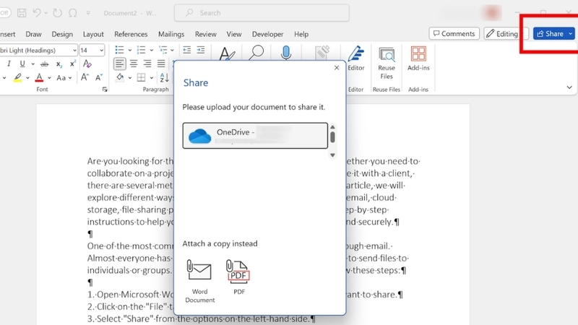Open the View tab

point(233,34)
